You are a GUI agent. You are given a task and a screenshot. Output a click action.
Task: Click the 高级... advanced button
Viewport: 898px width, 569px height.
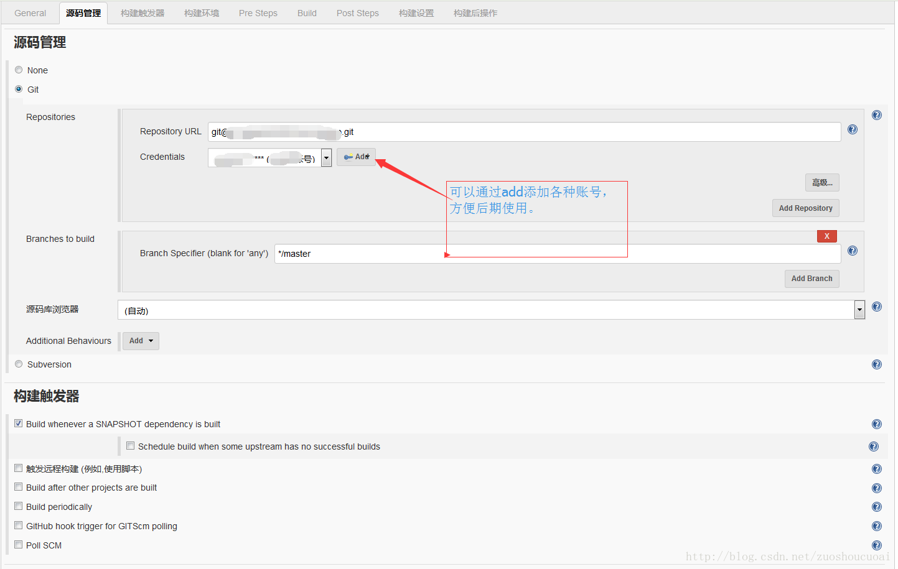(x=822, y=182)
